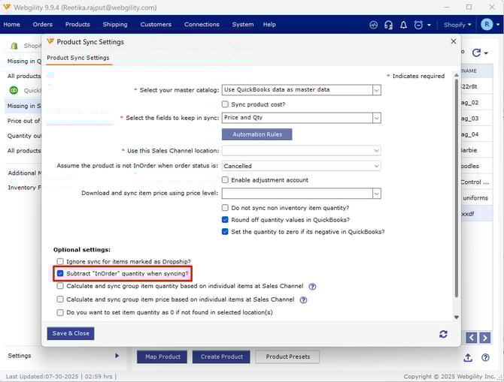The image size is (504, 382).
Task: Click the Automation Rules button
Action: pos(257,134)
